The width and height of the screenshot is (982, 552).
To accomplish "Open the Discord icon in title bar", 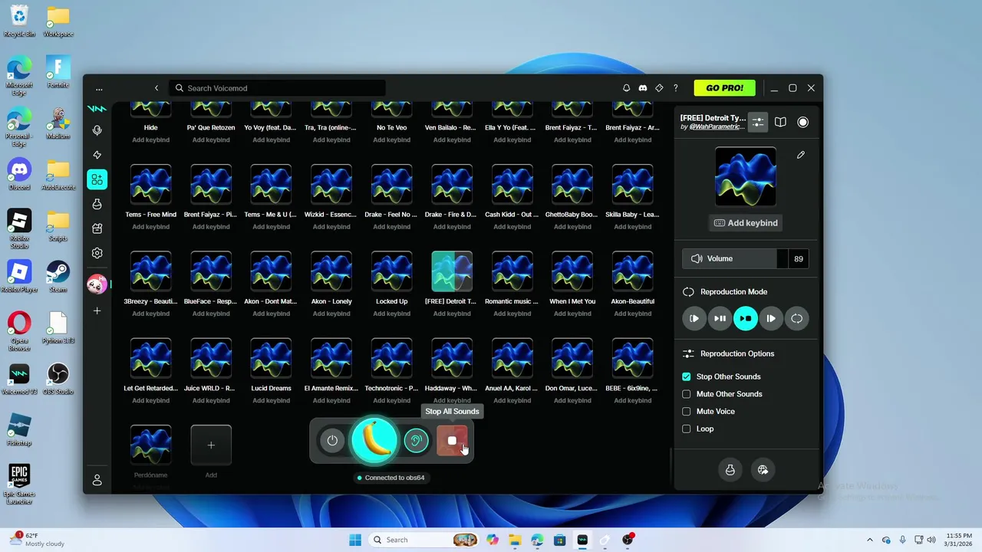I will coord(643,88).
